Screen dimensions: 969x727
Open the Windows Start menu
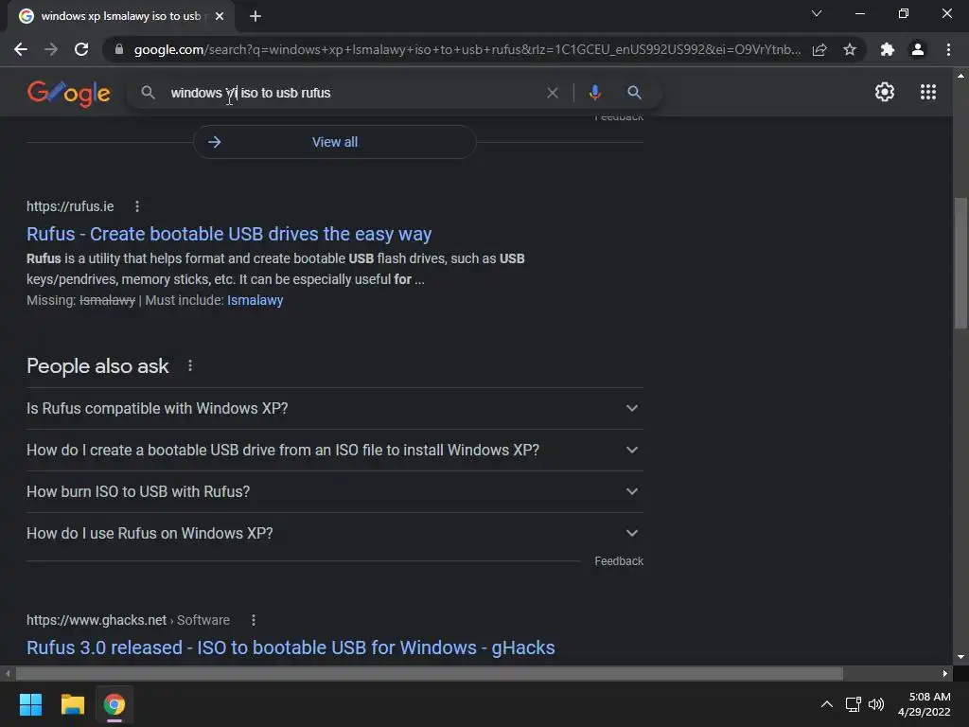pyautogui.click(x=30, y=704)
